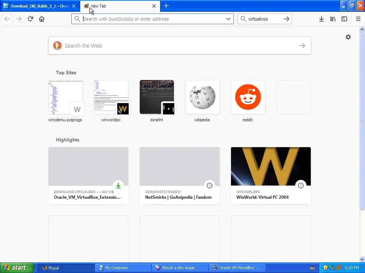The height and width of the screenshot is (273, 365).
Task: Reload the current page
Action: point(30,19)
